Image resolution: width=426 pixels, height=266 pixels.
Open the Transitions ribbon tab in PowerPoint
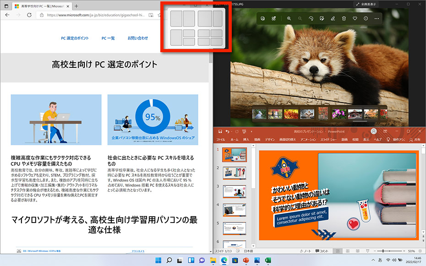288,140
